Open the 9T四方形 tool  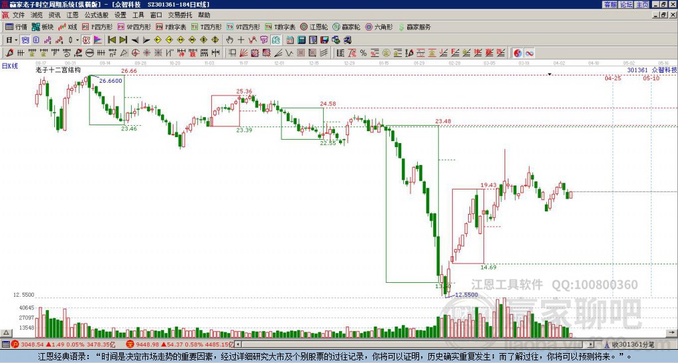244,26
